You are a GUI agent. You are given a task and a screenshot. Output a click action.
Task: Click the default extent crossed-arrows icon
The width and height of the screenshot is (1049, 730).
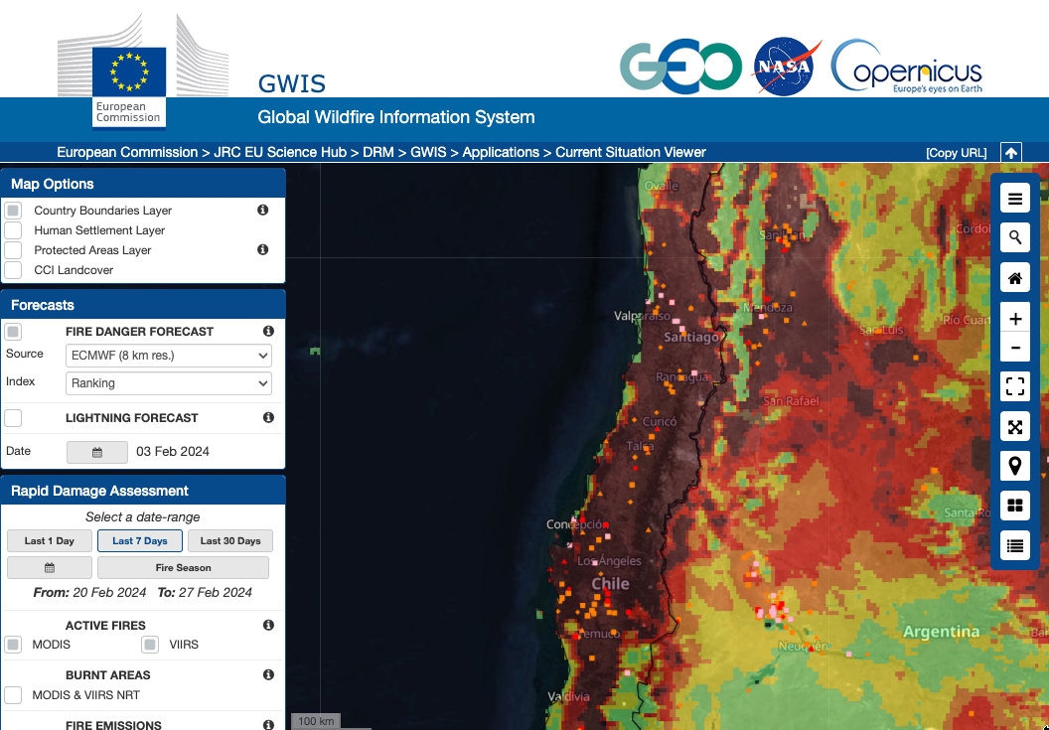1014,426
